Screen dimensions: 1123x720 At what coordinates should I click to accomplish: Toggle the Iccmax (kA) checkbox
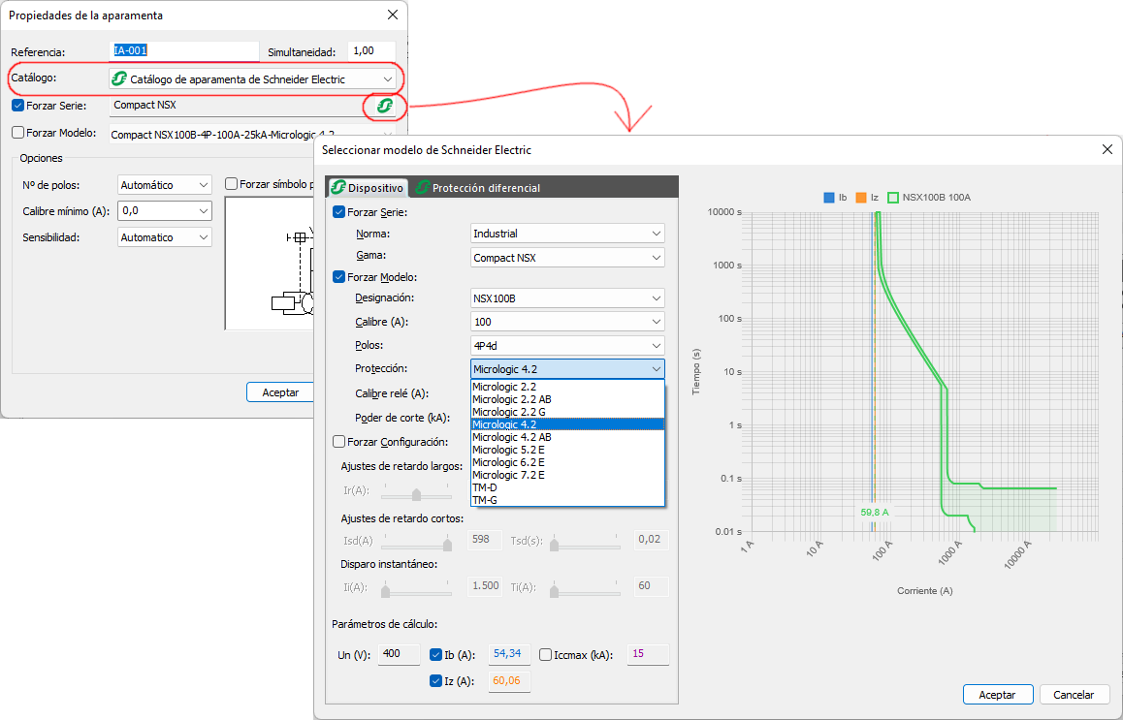[x=545, y=654]
